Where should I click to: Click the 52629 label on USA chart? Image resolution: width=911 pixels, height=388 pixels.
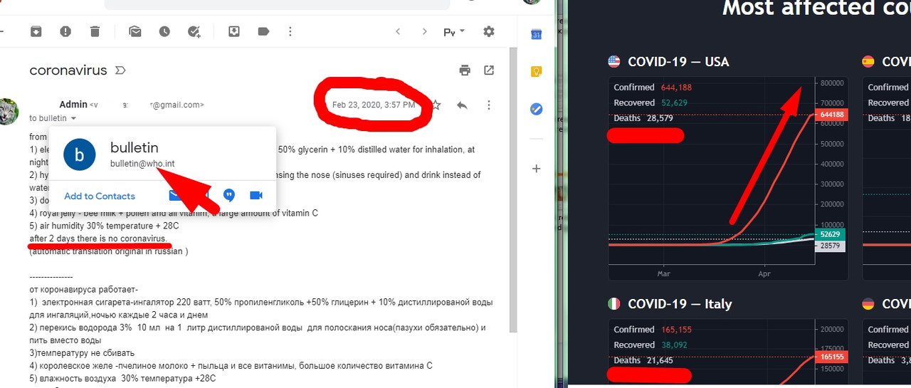click(x=830, y=234)
